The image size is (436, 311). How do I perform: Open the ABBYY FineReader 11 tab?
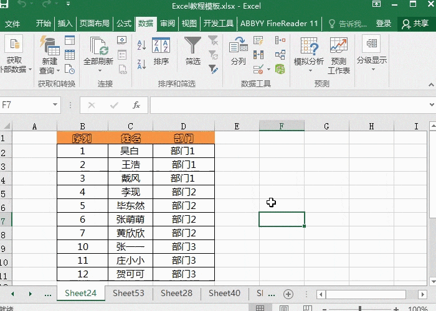[279, 24]
